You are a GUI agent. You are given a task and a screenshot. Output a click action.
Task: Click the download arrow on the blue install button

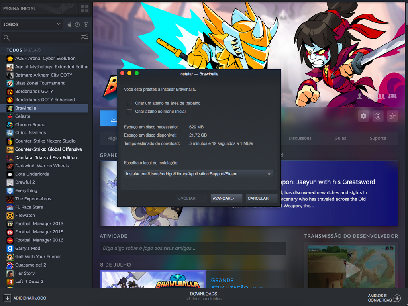[114, 119]
